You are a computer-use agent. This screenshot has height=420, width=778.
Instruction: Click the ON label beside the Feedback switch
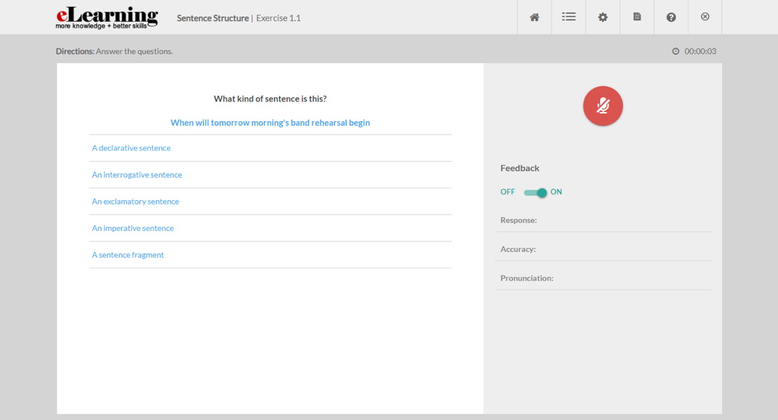point(555,192)
